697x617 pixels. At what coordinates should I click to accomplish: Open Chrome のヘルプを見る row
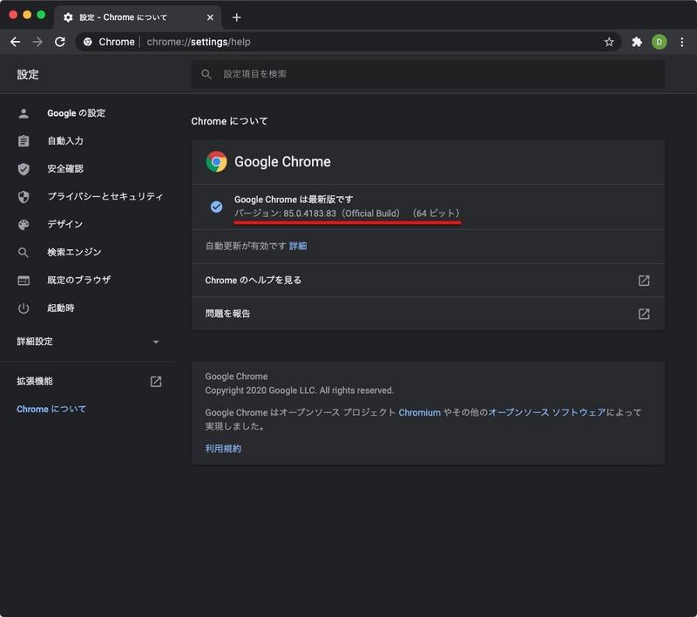[x=428, y=281]
